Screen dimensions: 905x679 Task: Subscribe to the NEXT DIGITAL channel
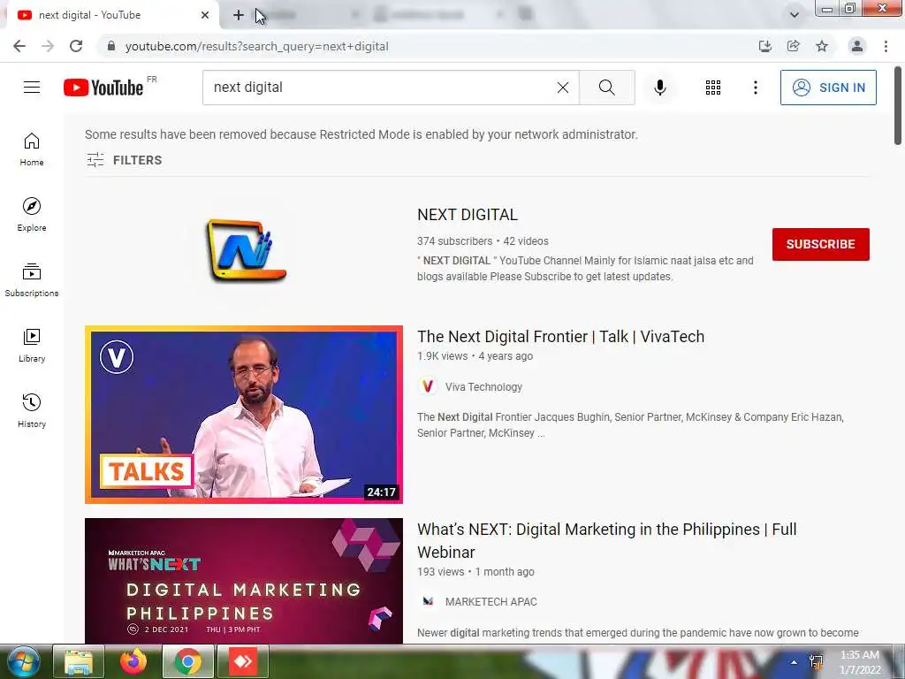821,244
